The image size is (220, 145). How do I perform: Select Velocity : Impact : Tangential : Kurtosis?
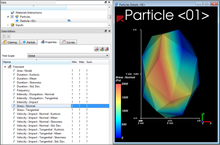pyautogui.click(x=60, y=130)
